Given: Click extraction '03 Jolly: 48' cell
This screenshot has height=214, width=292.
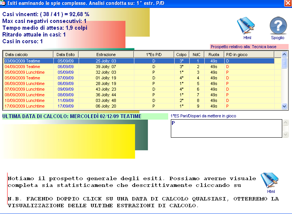Looking at the screenshot, I should [106, 100].
